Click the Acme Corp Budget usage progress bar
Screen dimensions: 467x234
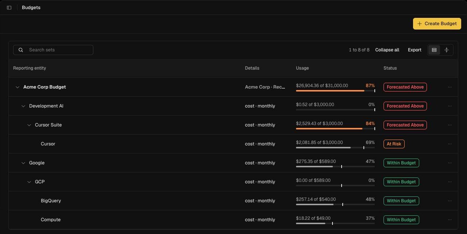[x=335, y=91]
